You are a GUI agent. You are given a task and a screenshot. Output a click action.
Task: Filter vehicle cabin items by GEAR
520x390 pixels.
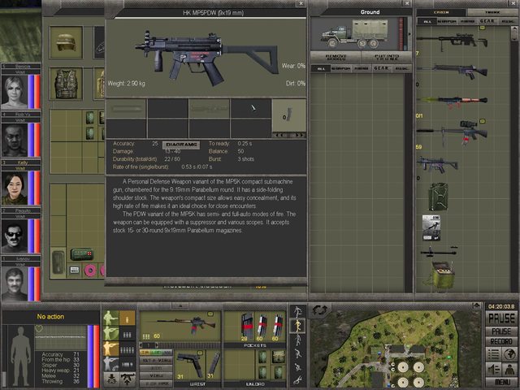pyautogui.click(x=487, y=21)
